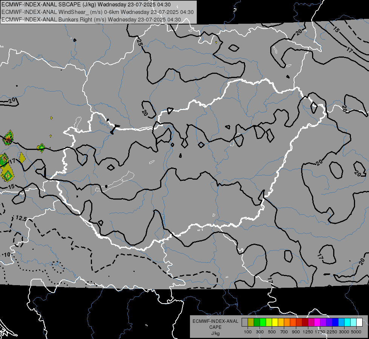Select the cyan legend swatch

click(x=348, y=322)
